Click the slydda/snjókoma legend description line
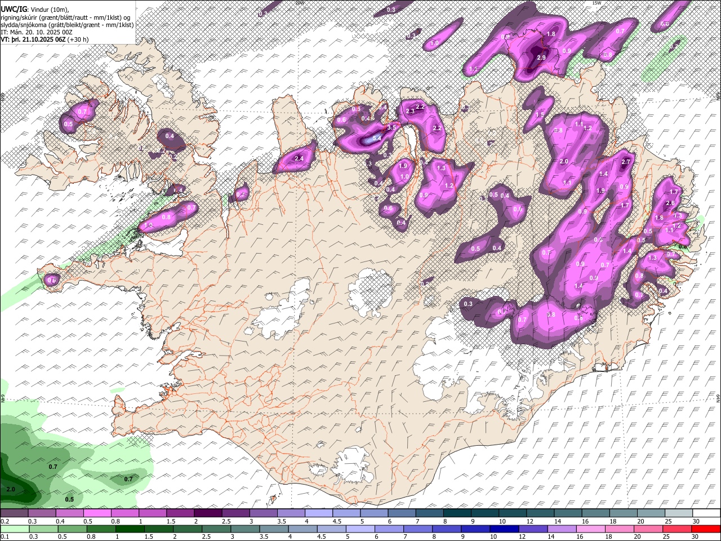This screenshot has height=541, width=721. 67,25
